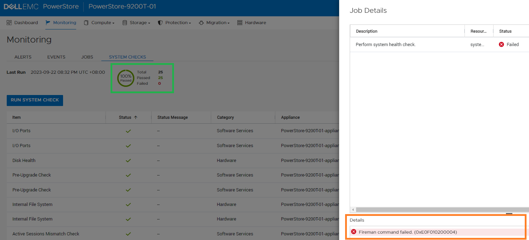Click the Fireman command failed error icon
The height and width of the screenshot is (240, 529).
click(354, 232)
